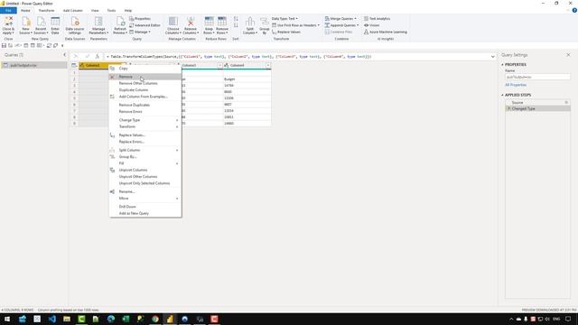This screenshot has height=325, width=578.
Task: Click the fx formula icon
Action: [97, 56]
